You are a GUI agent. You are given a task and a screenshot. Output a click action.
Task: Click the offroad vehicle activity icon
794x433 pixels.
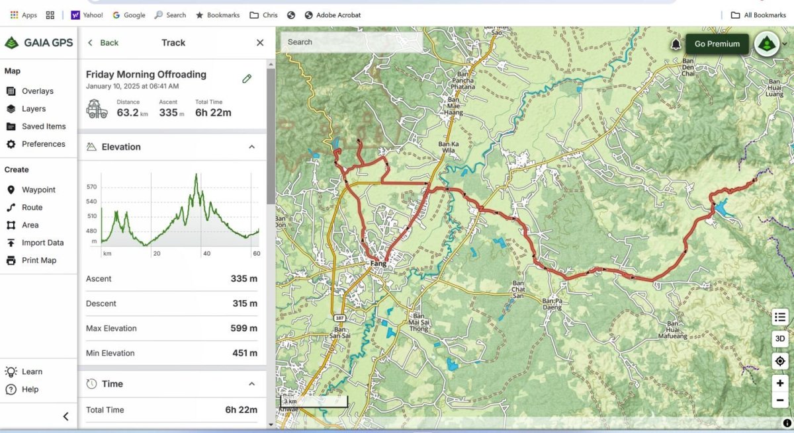[97, 108]
